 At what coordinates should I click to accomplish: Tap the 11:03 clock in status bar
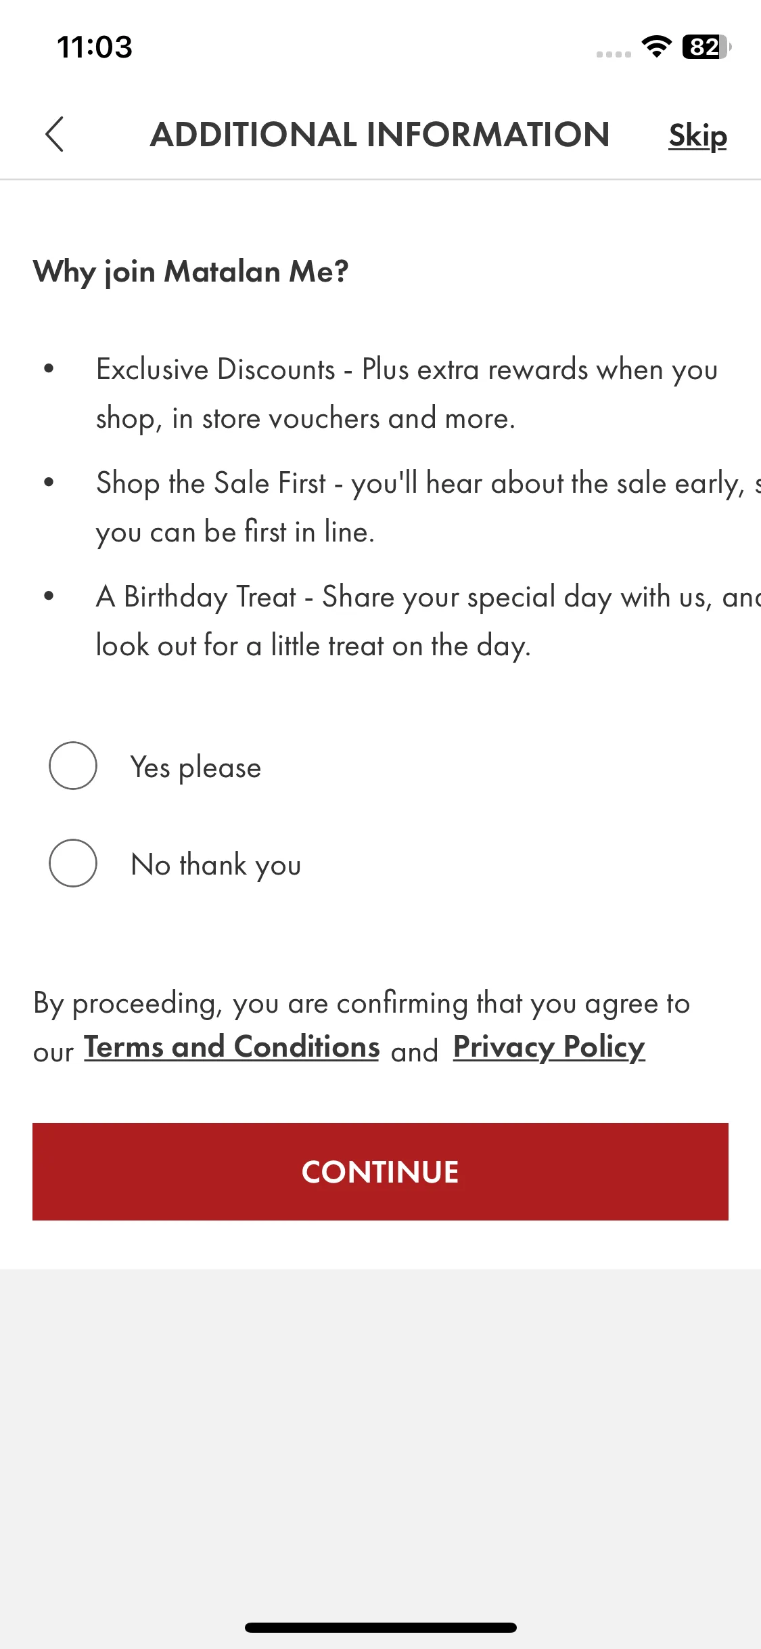coord(95,47)
